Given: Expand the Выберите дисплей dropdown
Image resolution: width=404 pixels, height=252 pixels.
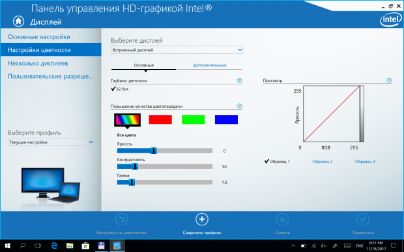Looking at the screenshot, I should 177,50.
